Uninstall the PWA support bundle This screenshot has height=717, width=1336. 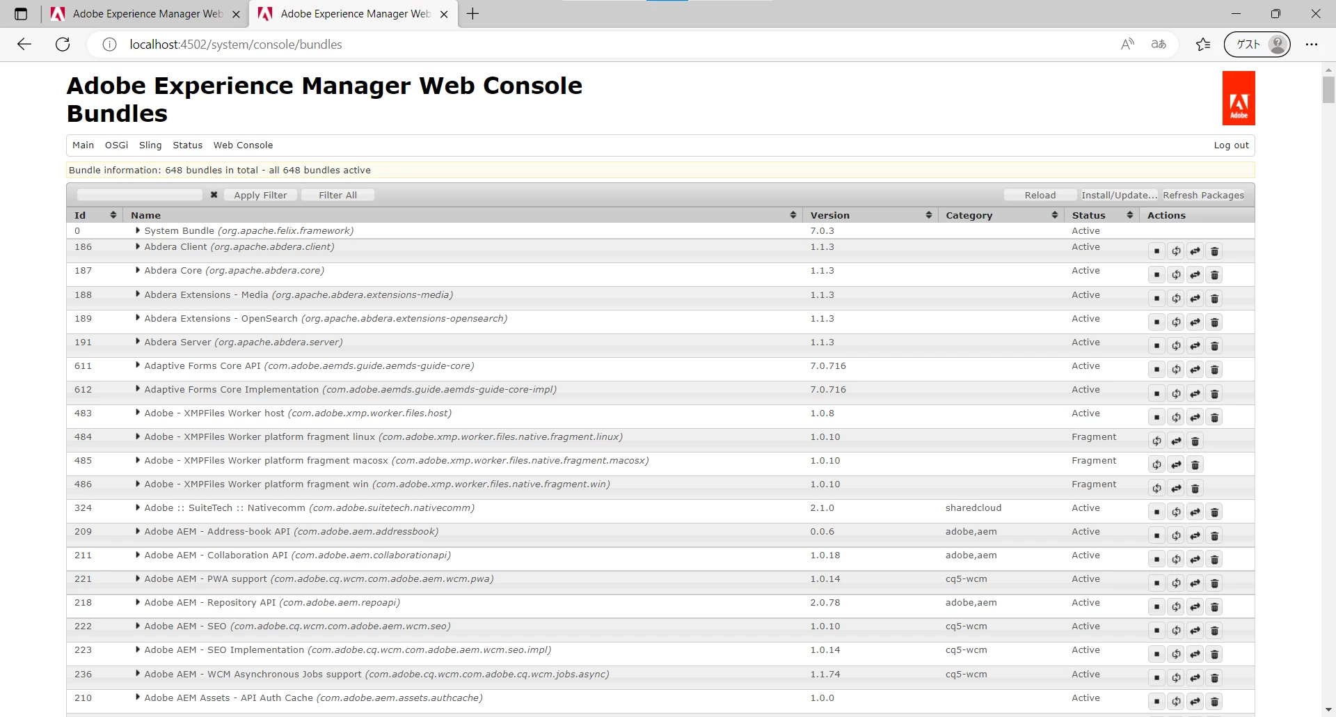pos(1215,583)
